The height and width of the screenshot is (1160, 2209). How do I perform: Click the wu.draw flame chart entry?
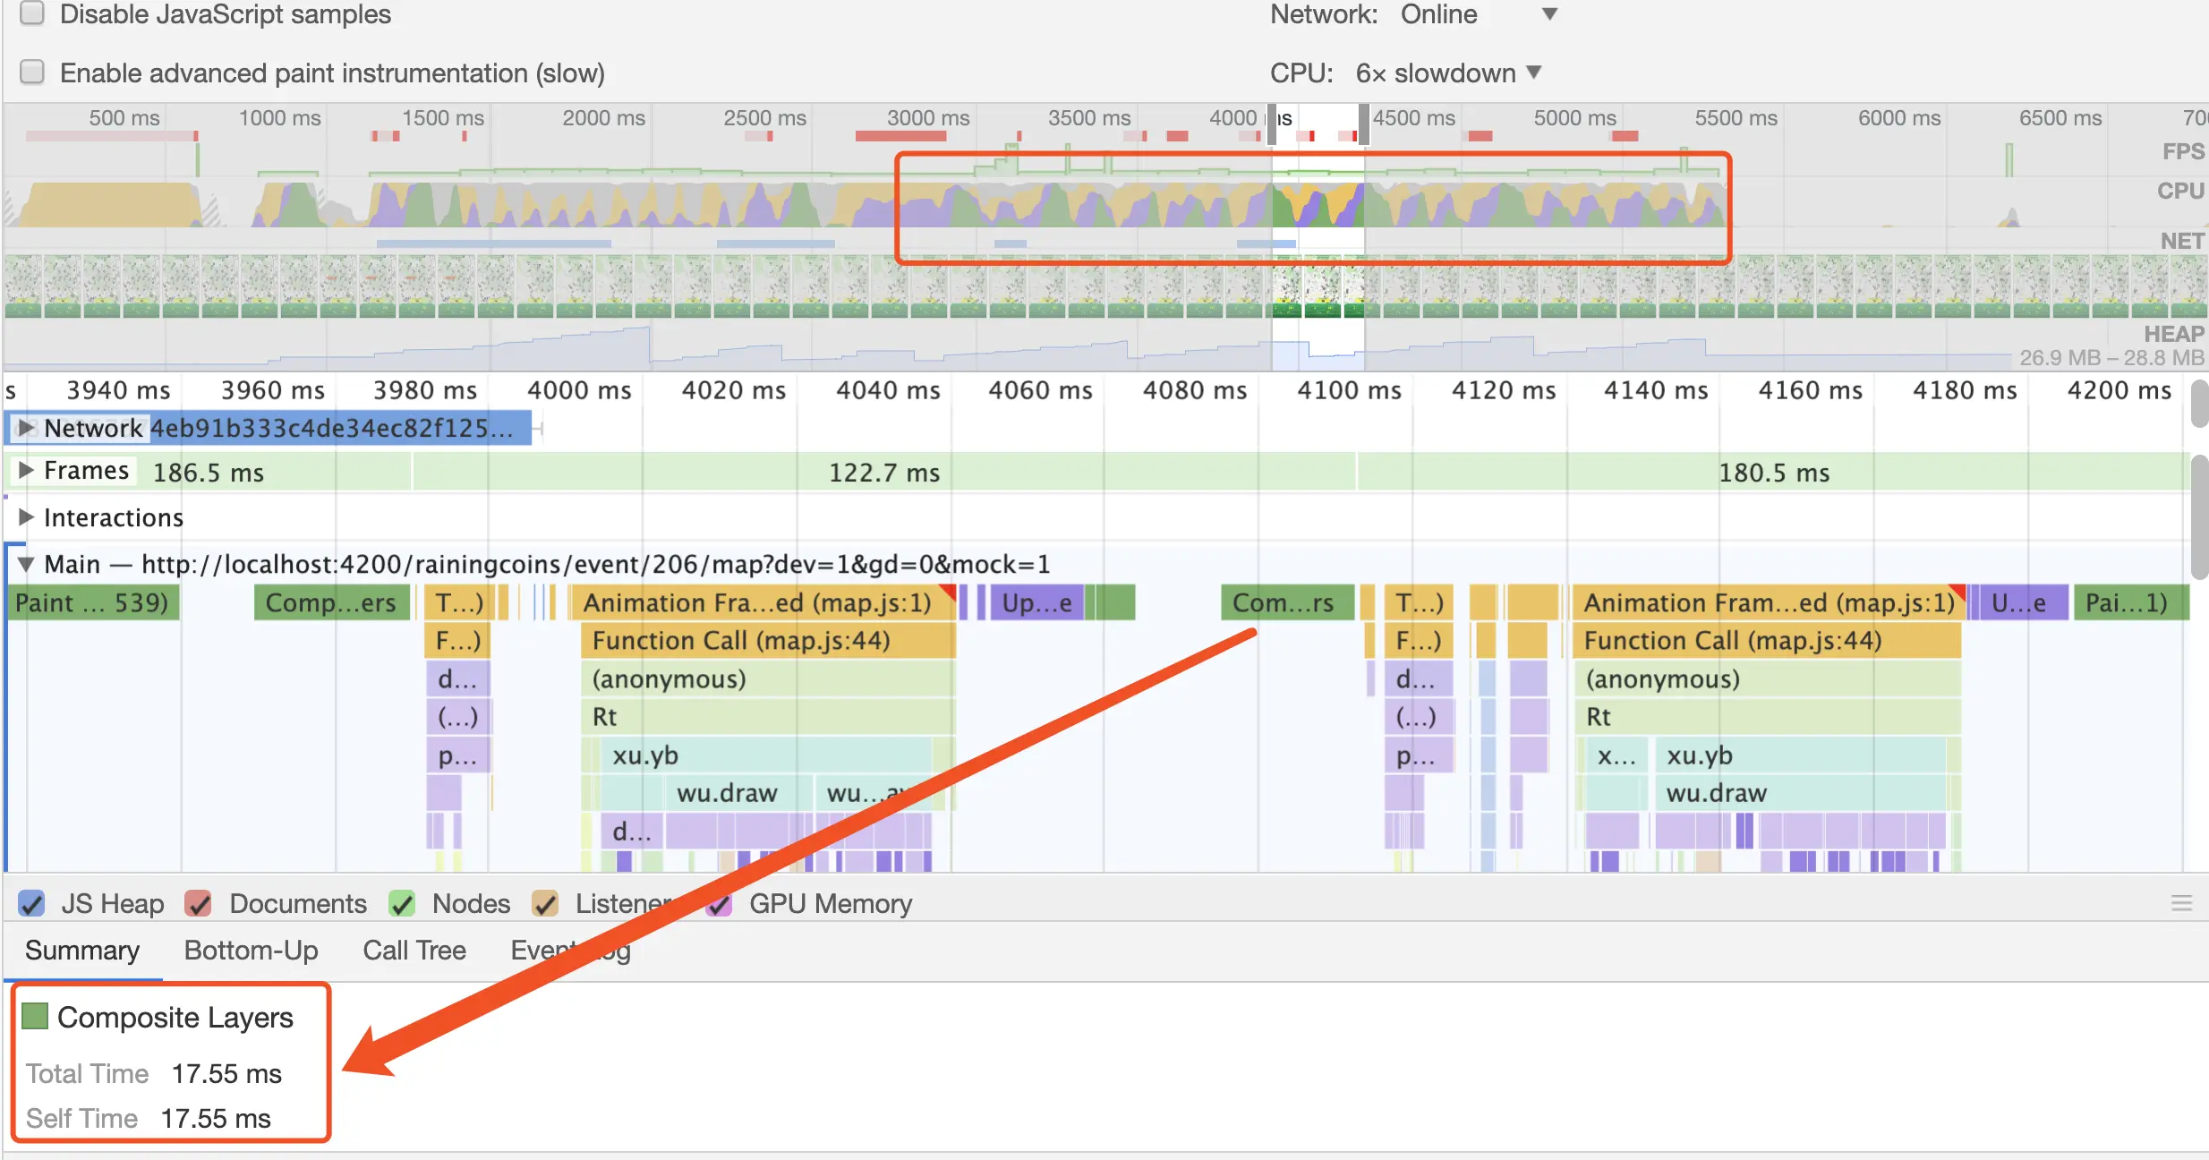(726, 793)
